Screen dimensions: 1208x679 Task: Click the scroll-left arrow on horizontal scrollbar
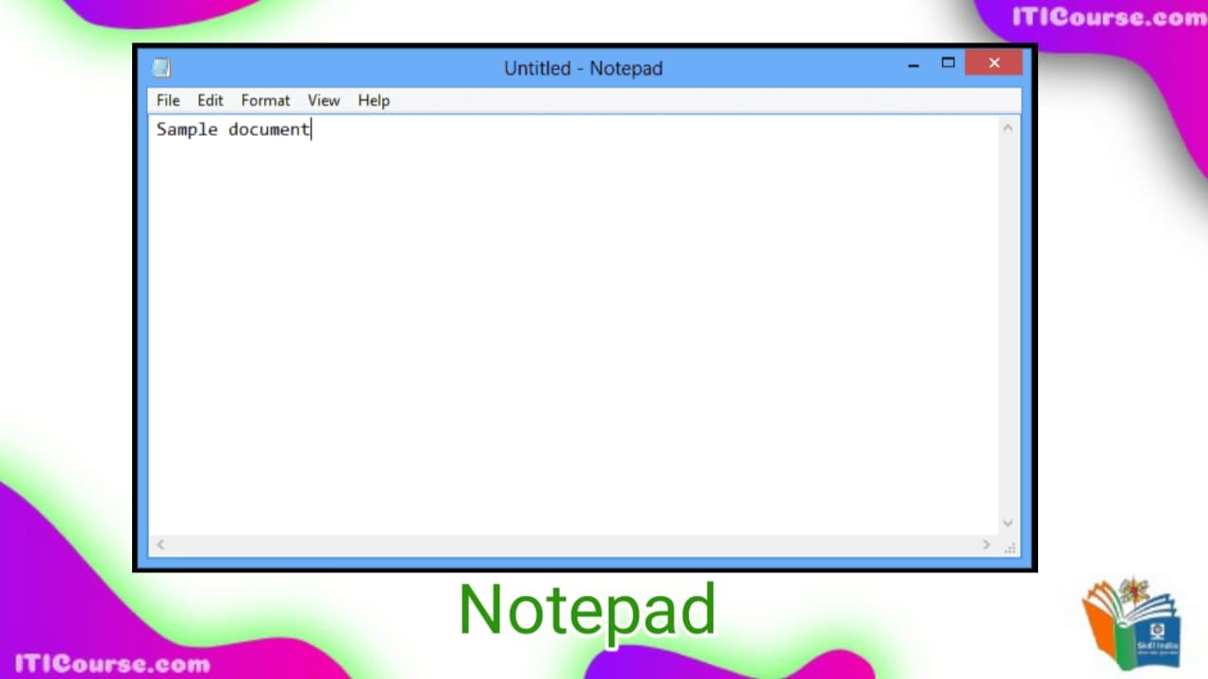pos(159,544)
